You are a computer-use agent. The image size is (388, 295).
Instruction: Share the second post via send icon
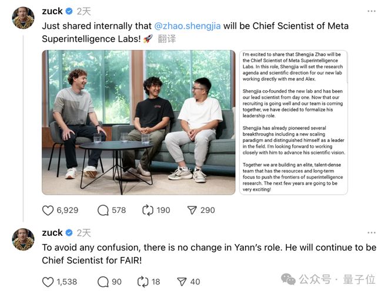(x=182, y=282)
